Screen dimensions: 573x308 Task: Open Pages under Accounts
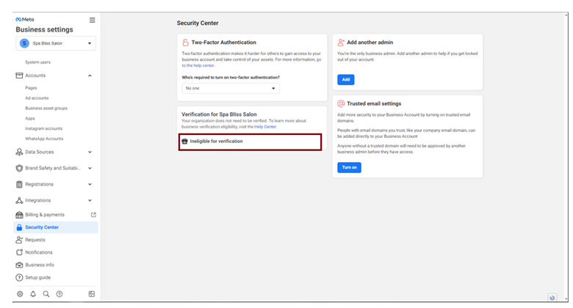click(31, 88)
